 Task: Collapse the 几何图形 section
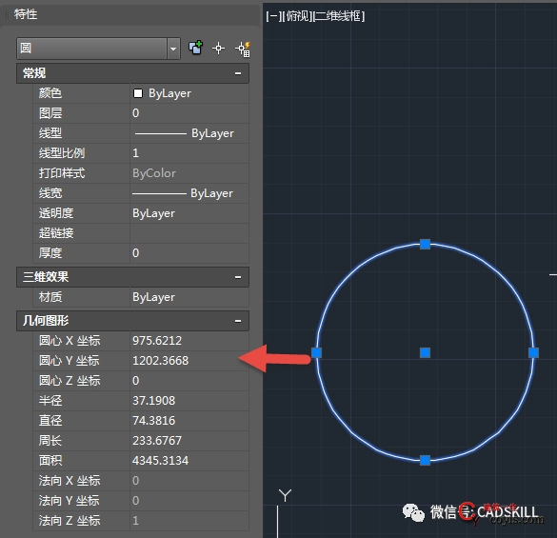click(x=238, y=321)
